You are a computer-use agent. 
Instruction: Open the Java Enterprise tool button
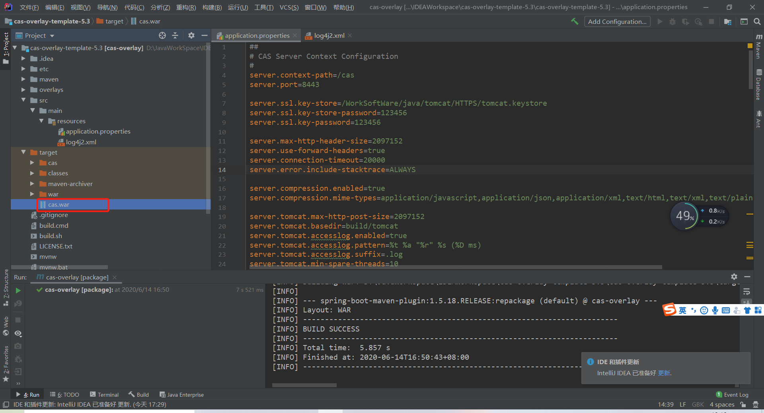[x=181, y=395]
